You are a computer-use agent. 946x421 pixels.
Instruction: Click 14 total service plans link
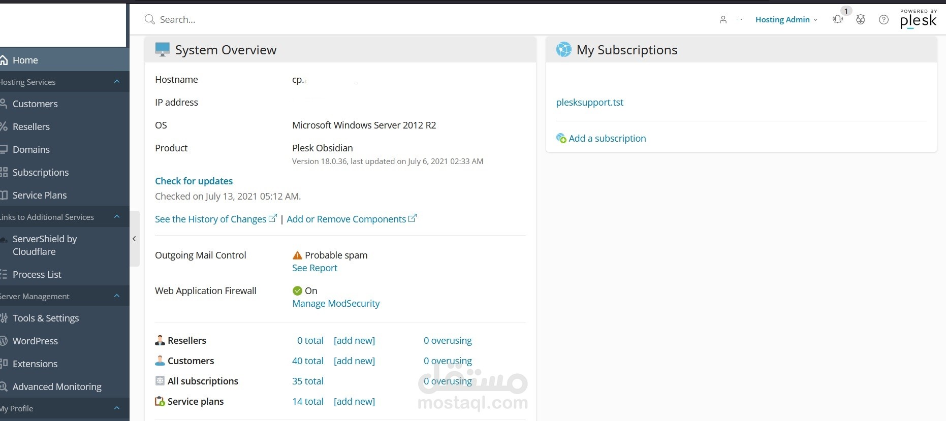(x=308, y=401)
